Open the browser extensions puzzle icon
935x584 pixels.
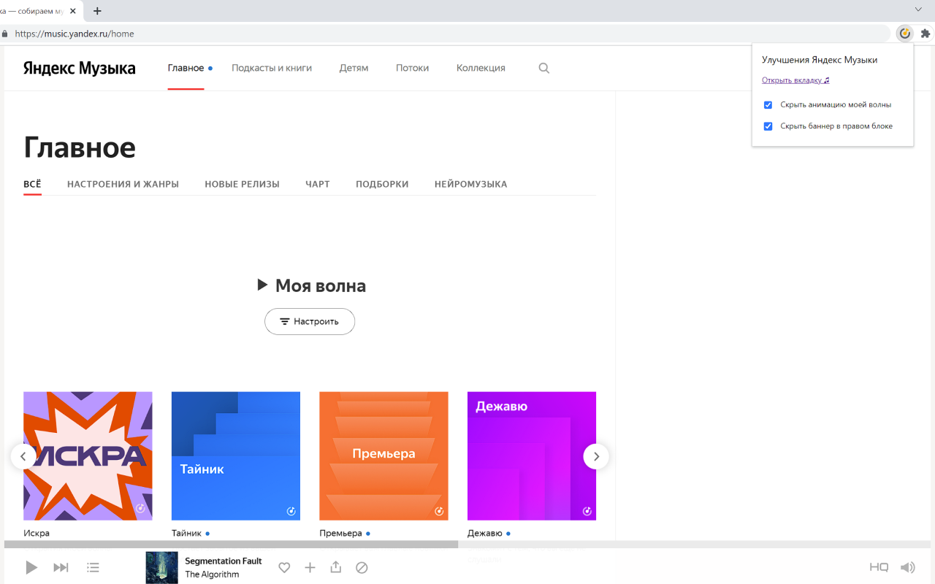[x=926, y=33]
